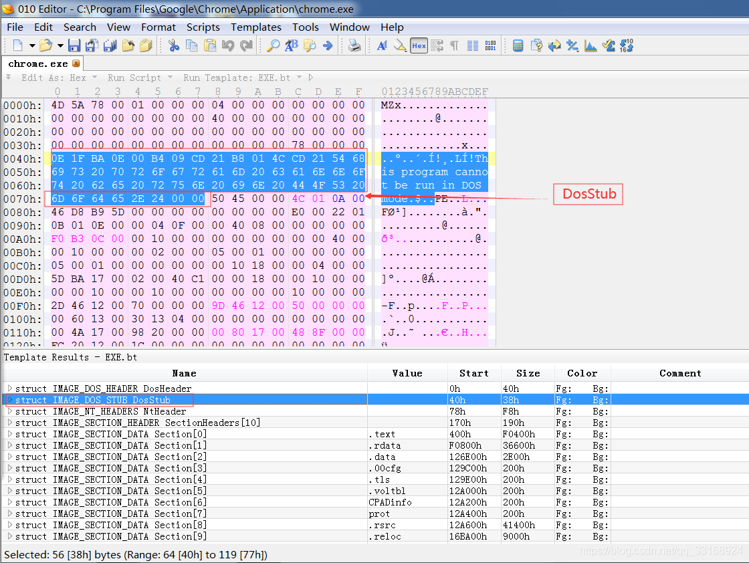Toggle the linefeed display icon
Image resolution: width=749 pixels, height=563 pixels.
click(x=437, y=45)
